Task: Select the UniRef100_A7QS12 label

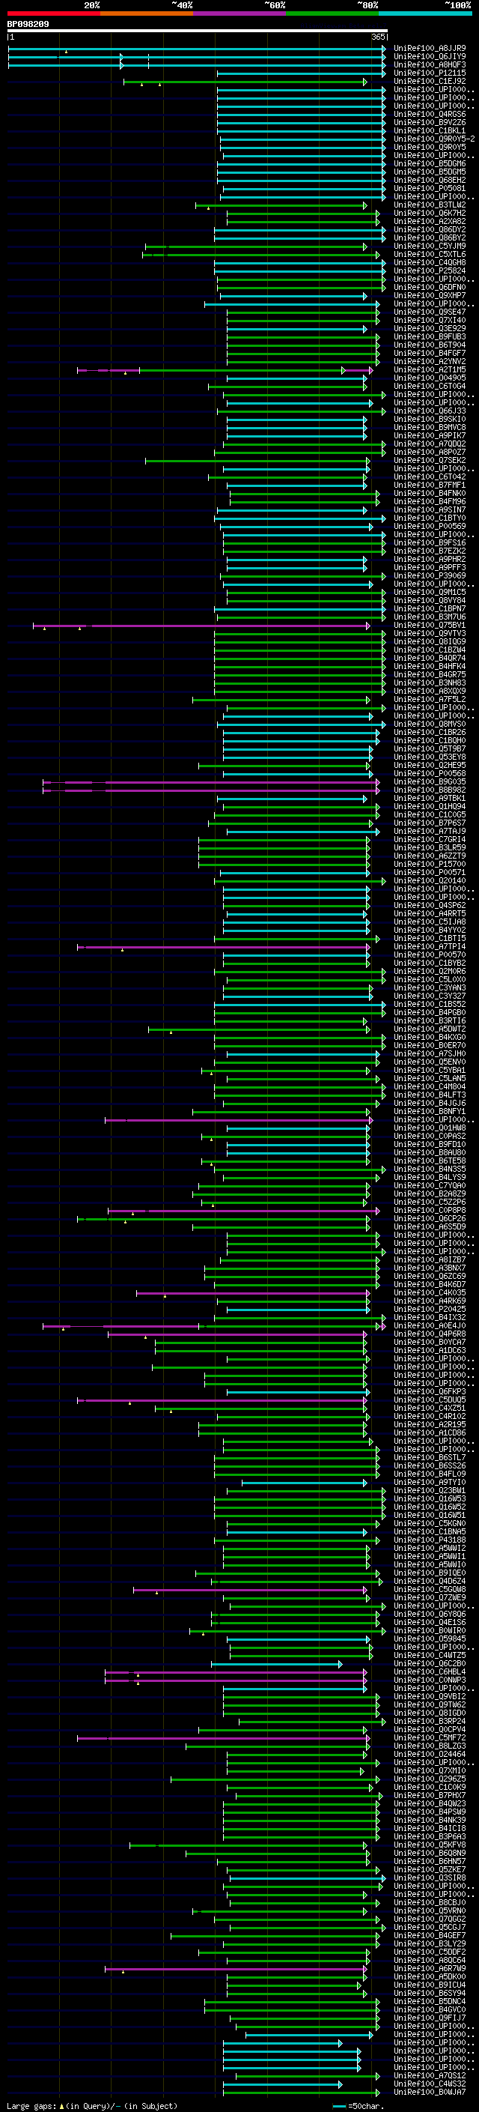Action: pyautogui.click(x=430, y=2075)
